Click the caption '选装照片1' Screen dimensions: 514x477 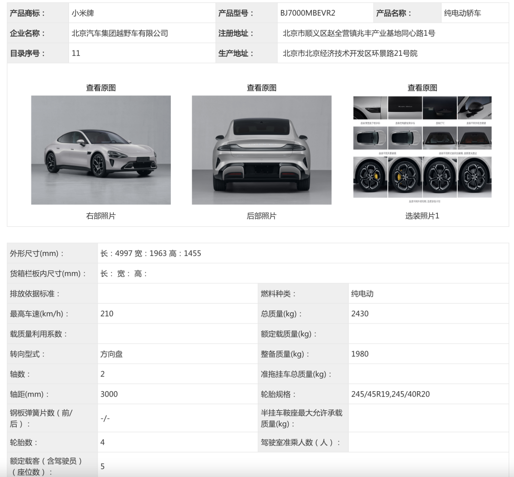click(422, 216)
